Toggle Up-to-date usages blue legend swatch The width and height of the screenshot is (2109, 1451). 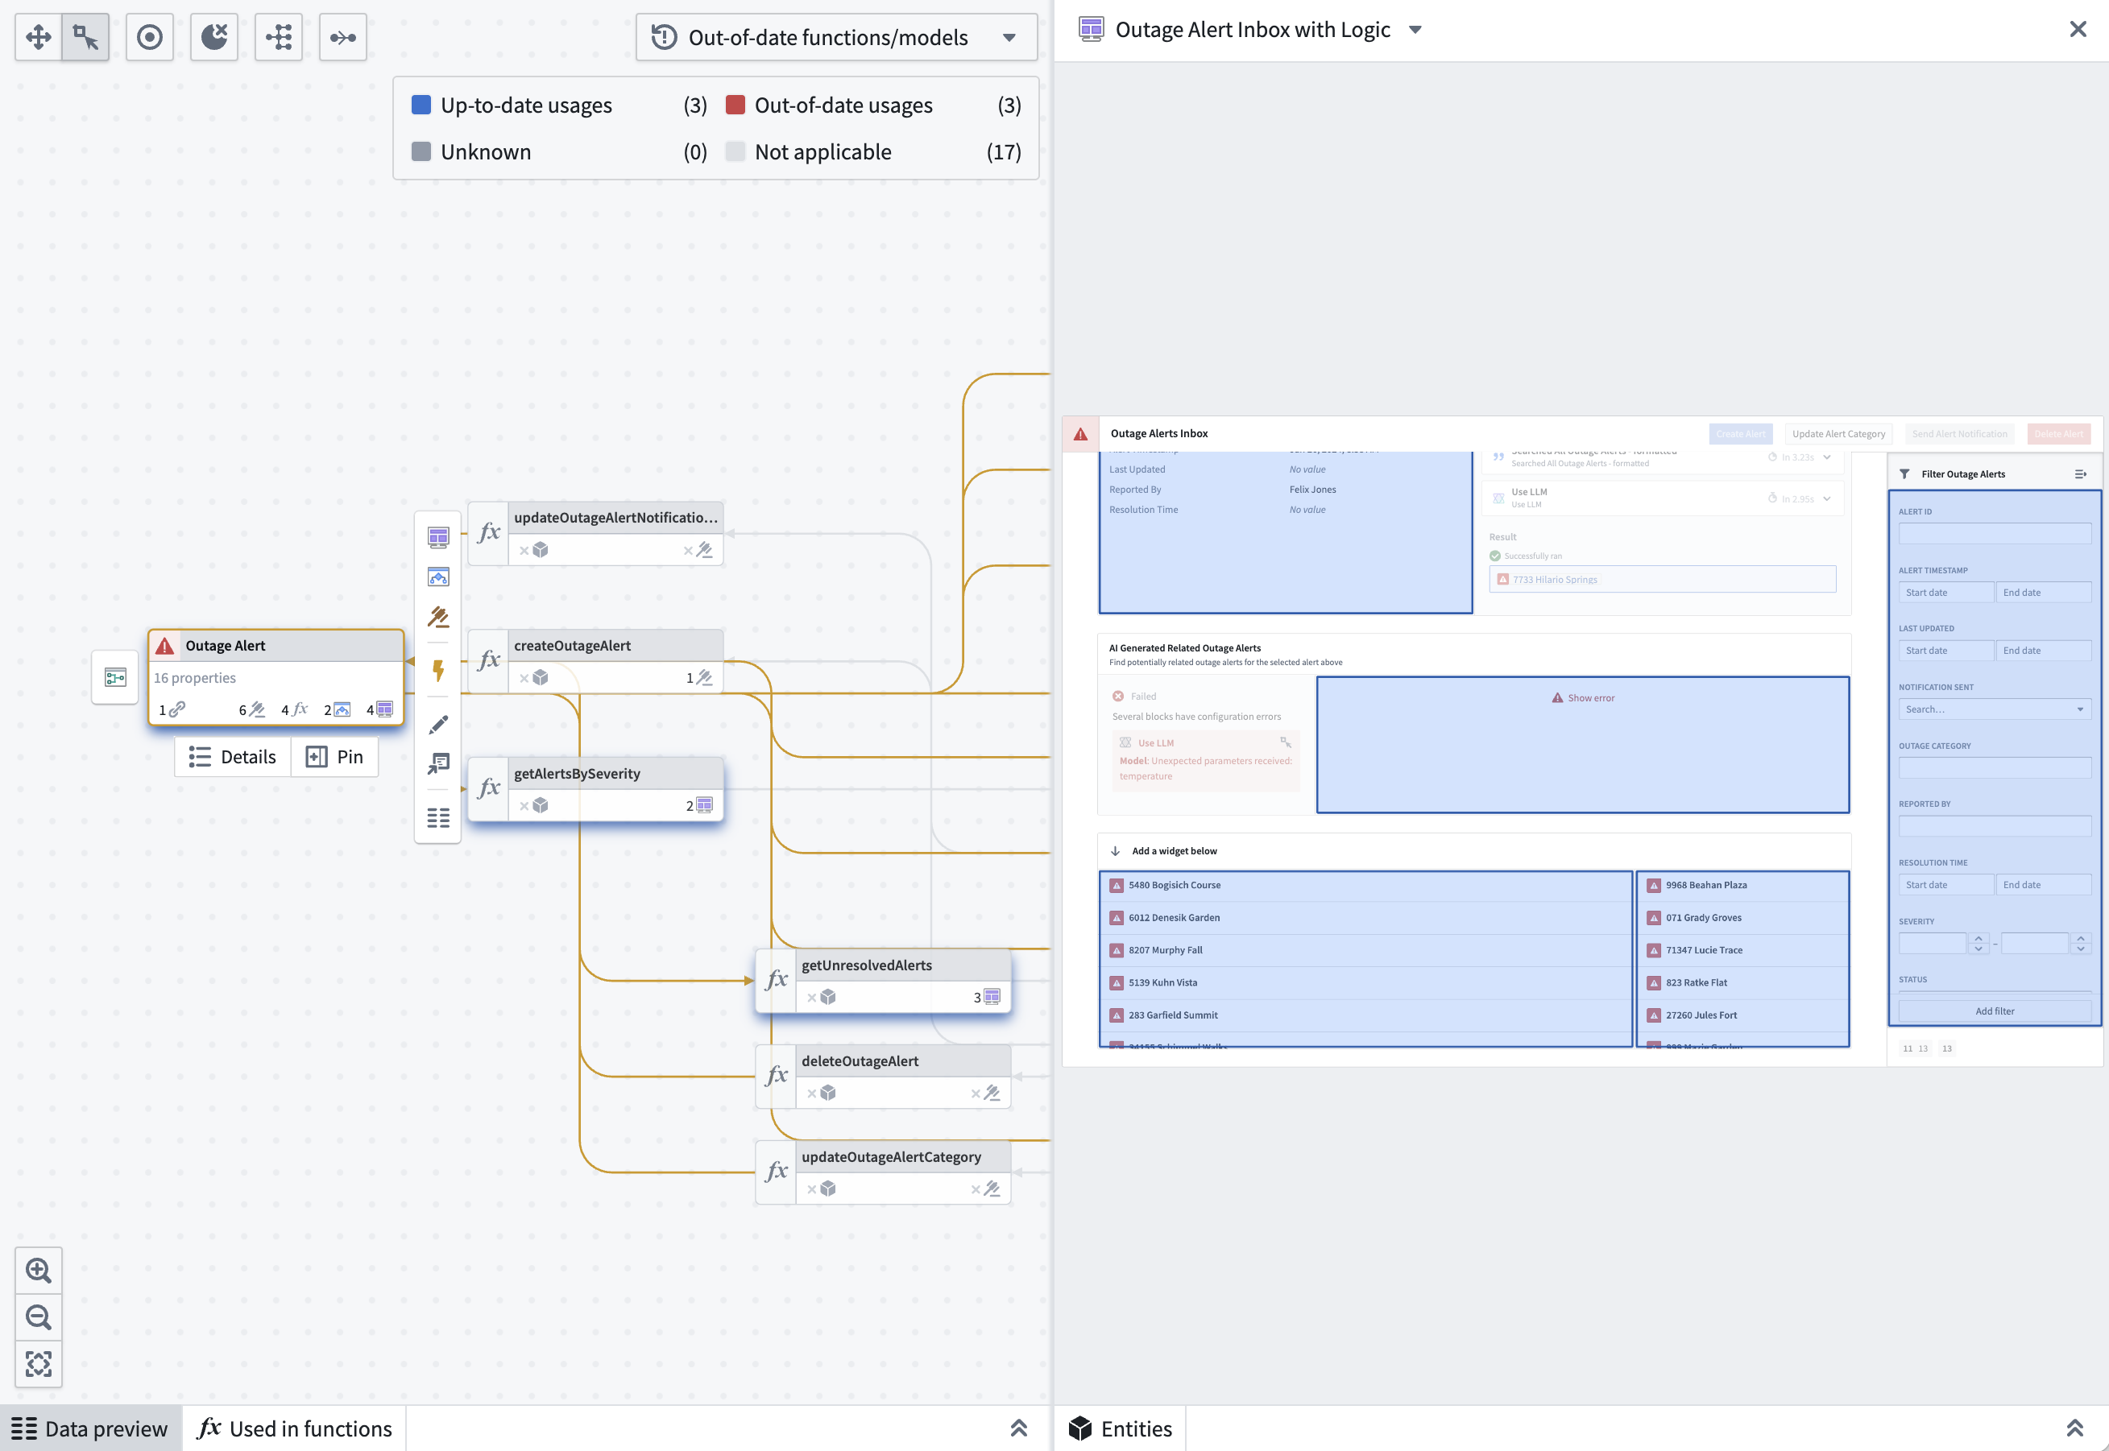[421, 105]
